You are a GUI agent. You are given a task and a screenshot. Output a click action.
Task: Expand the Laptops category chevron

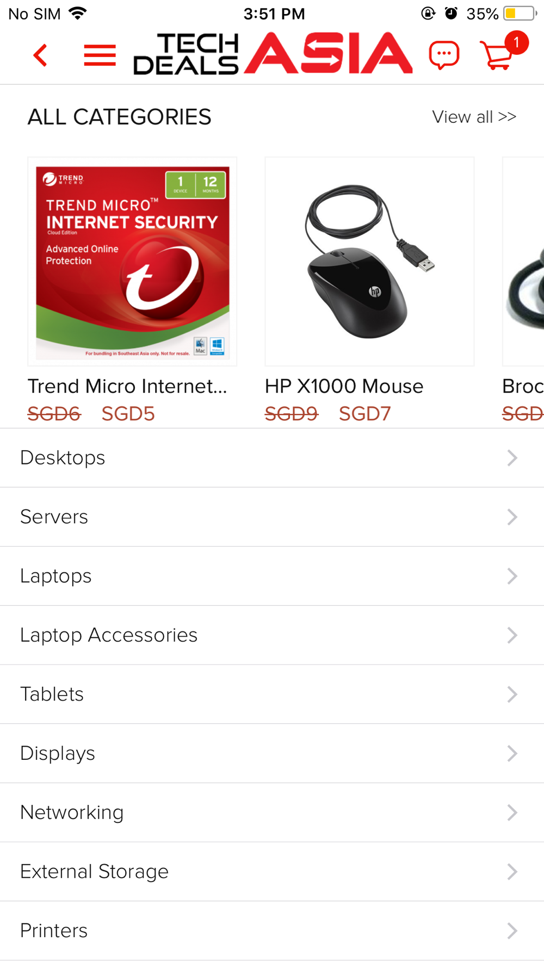[x=512, y=576]
